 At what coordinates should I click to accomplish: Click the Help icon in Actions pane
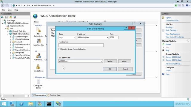click(x=163, y=74)
